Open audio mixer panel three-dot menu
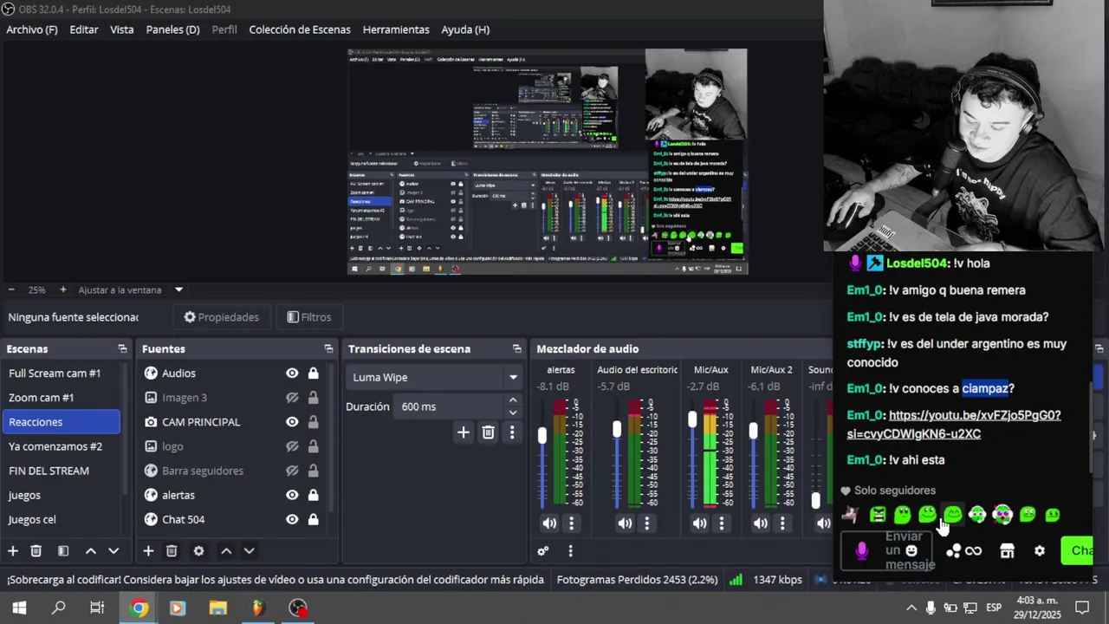The height and width of the screenshot is (624, 1109). point(570,551)
